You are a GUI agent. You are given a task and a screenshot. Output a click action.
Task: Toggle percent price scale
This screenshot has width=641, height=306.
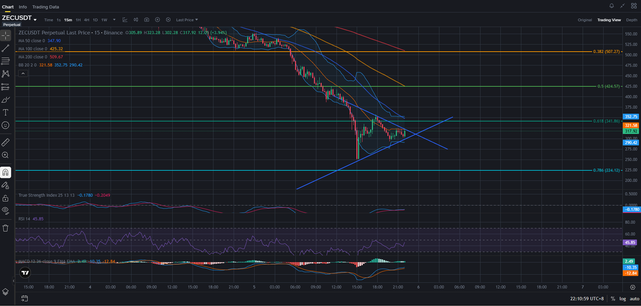coord(613,298)
